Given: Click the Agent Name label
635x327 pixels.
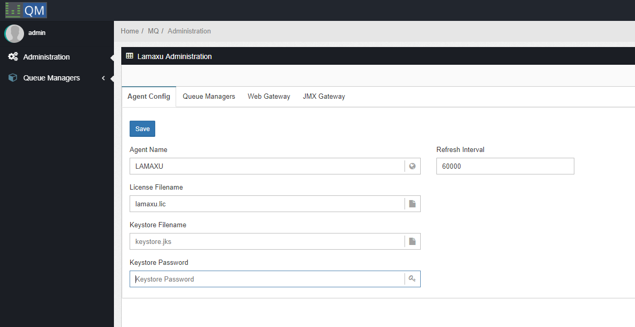Looking at the screenshot, I should (148, 149).
